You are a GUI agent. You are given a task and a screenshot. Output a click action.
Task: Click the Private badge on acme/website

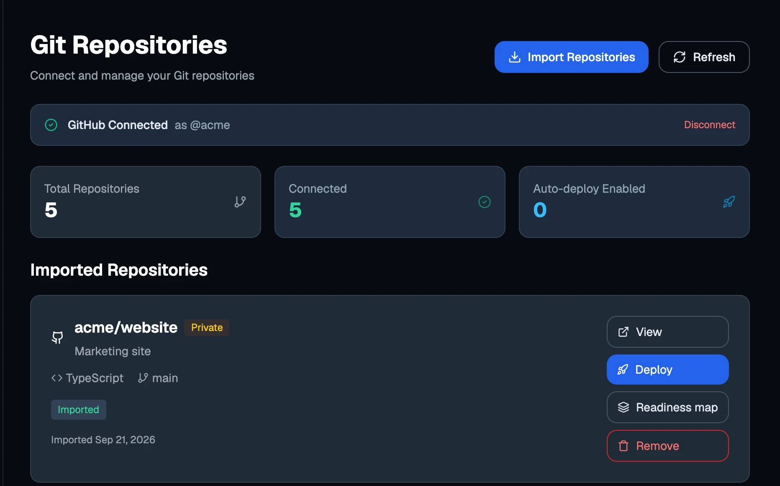coord(207,328)
